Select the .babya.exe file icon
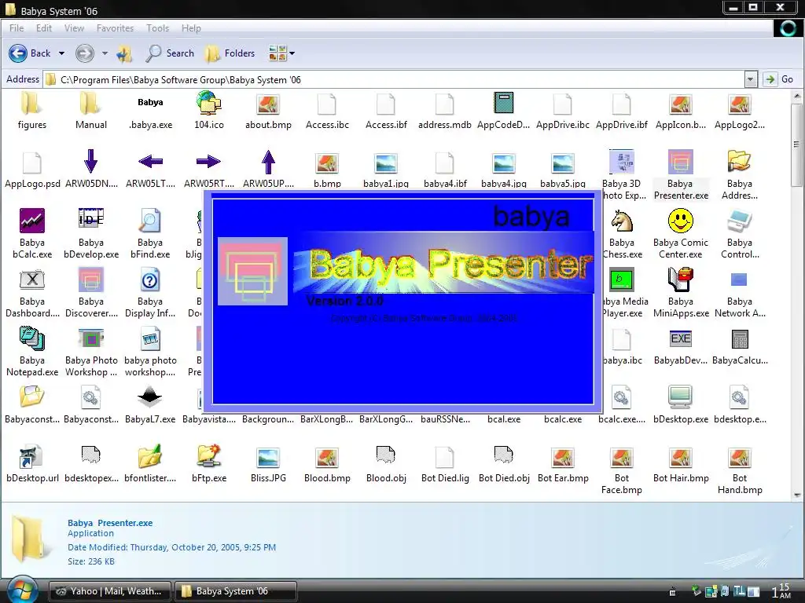 (150, 103)
